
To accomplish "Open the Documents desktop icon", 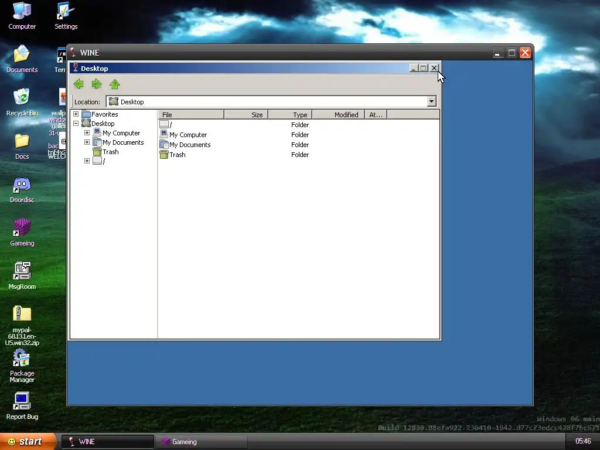I will (22, 59).
